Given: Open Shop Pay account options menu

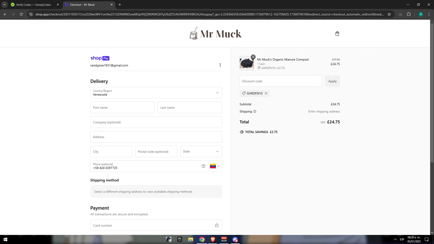Looking at the screenshot, I should (x=220, y=65).
